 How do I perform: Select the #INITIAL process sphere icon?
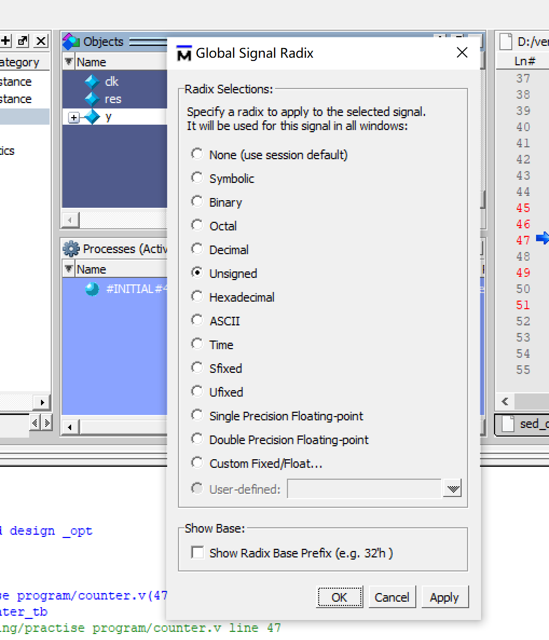coord(92,289)
